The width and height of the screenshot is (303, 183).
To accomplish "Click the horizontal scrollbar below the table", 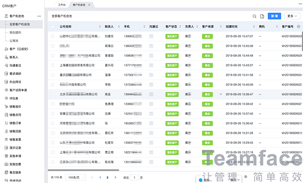I will click(83, 170).
